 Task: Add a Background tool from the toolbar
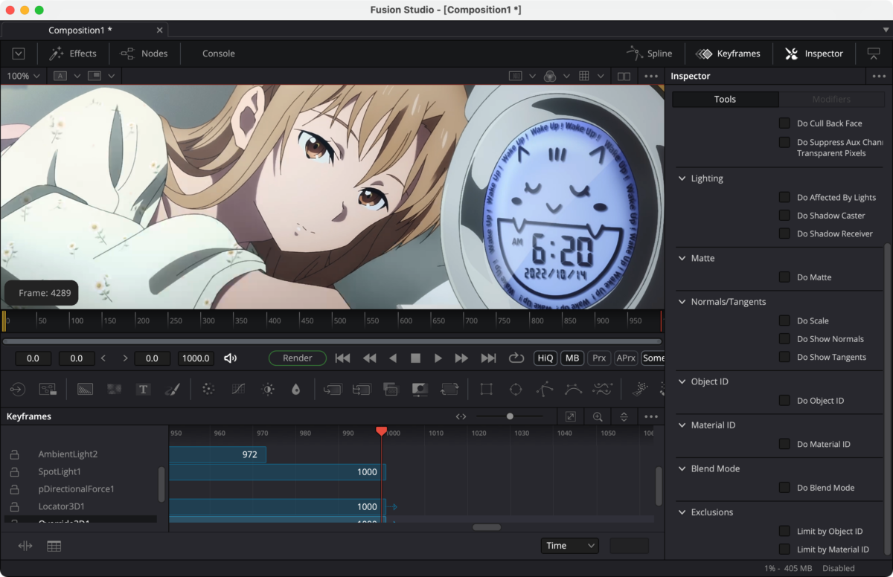tap(86, 389)
